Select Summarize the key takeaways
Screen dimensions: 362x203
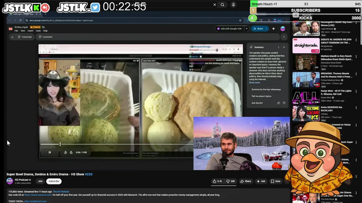(266, 89)
